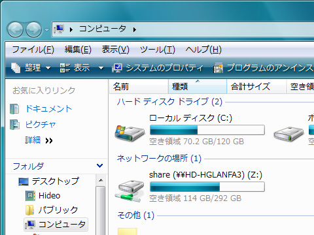Screen dimensions: 314x235
Task: Open the 整理 (Organize) dropdown
Action: 31,68
